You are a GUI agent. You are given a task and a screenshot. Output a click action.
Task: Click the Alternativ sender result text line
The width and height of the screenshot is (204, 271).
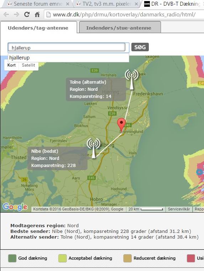pyautogui.click(x=105, y=237)
